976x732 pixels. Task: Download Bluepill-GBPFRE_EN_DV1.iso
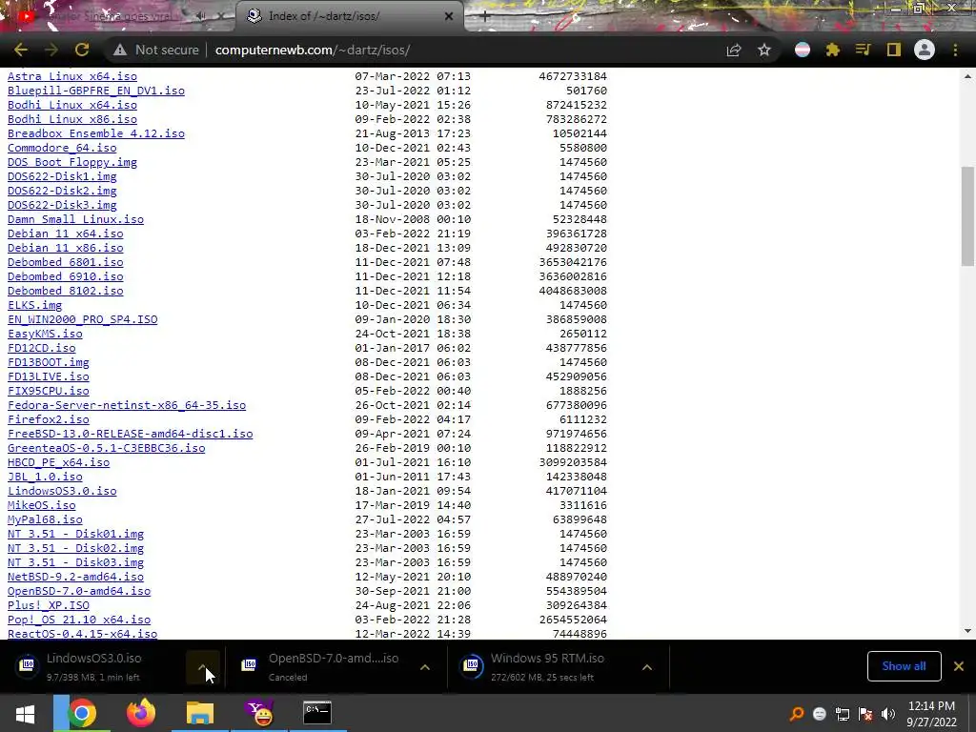(96, 91)
